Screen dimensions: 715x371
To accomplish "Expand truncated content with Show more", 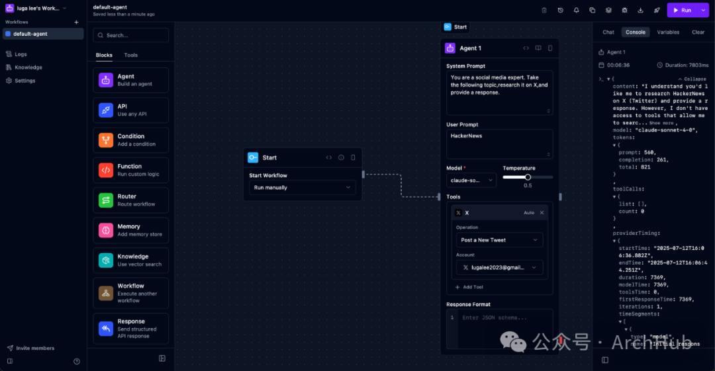I will (661, 123).
